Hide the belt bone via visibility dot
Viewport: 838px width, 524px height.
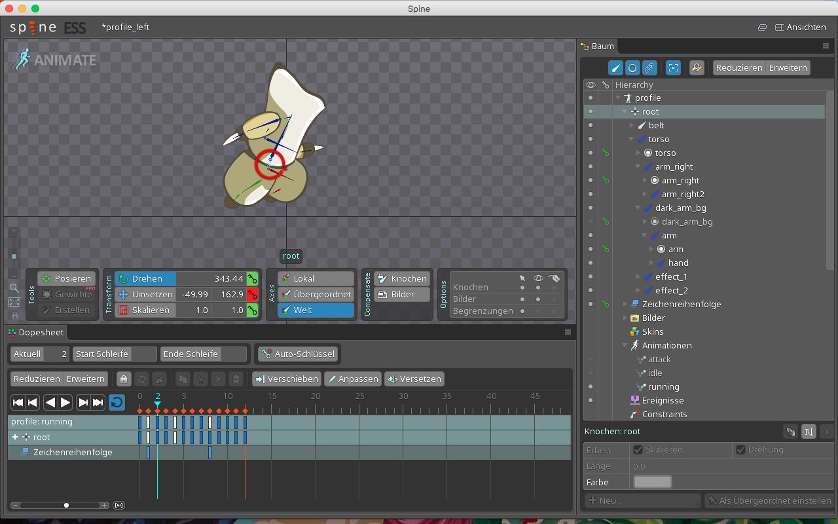591,125
